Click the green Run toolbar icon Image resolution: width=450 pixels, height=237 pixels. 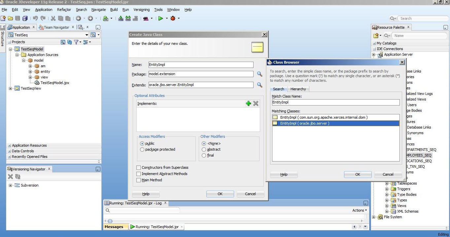click(161, 18)
